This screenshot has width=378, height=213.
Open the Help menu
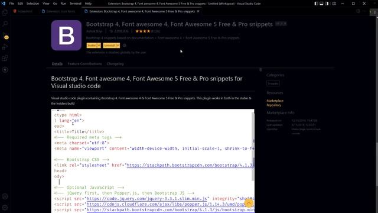point(88,4)
